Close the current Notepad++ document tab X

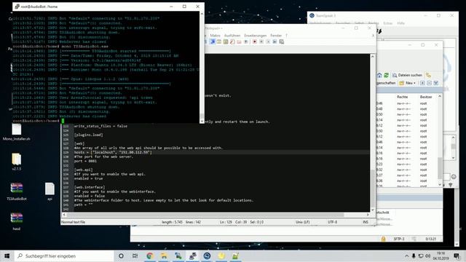coord(374,36)
